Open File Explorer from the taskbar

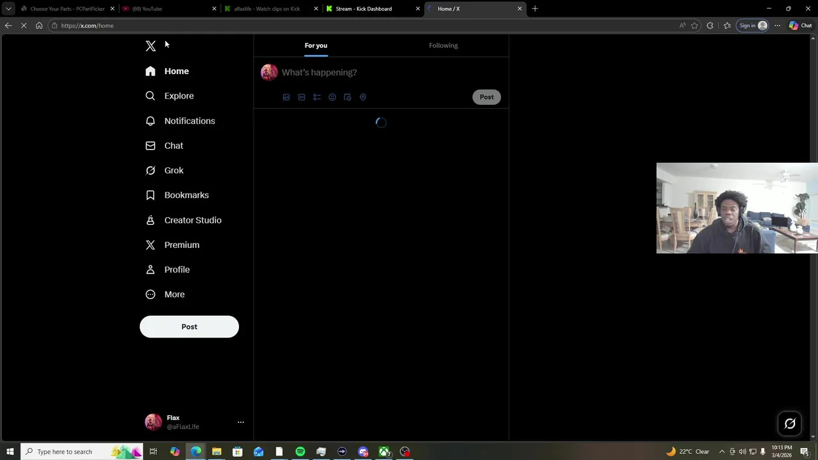coord(217,452)
